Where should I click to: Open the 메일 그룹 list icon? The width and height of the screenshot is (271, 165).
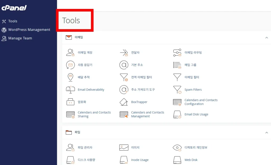point(177,65)
